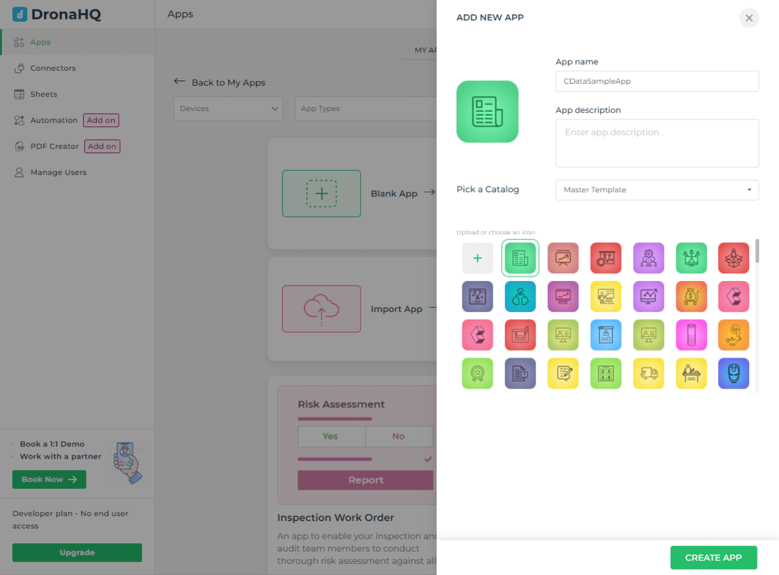Click the large green app icon preview
Screen dimensions: 779x575
point(488,112)
